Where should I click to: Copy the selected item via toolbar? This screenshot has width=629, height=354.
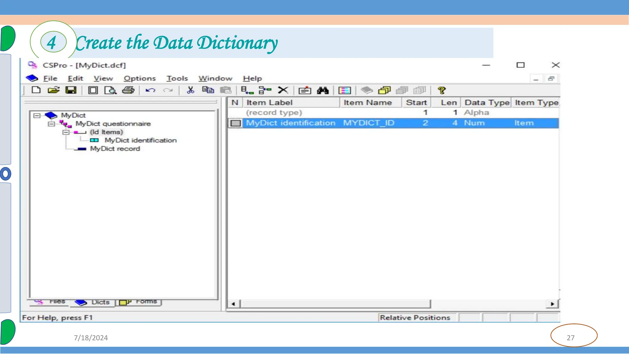(x=208, y=90)
